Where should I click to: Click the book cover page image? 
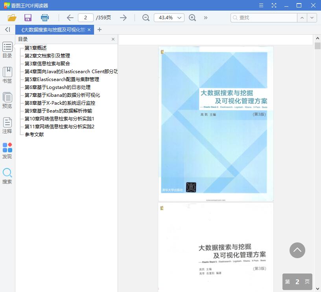point(216,124)
